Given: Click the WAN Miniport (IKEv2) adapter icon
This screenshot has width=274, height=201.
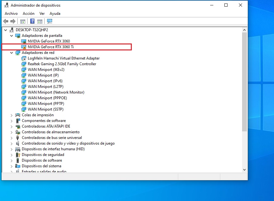Looking at the screenshot, I should click(24, 70).
